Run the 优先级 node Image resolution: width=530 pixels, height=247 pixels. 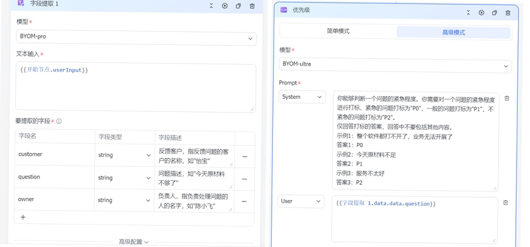482,13
